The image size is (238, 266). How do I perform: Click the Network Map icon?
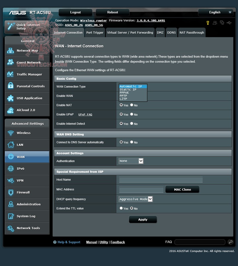[x=11, y=51]
